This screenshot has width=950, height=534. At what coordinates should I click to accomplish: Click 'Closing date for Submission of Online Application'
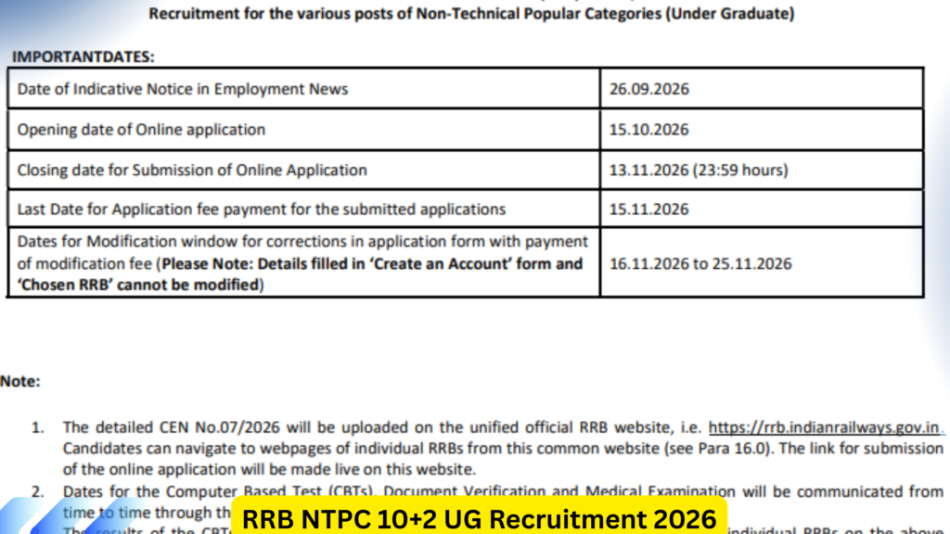pos(192,171)
